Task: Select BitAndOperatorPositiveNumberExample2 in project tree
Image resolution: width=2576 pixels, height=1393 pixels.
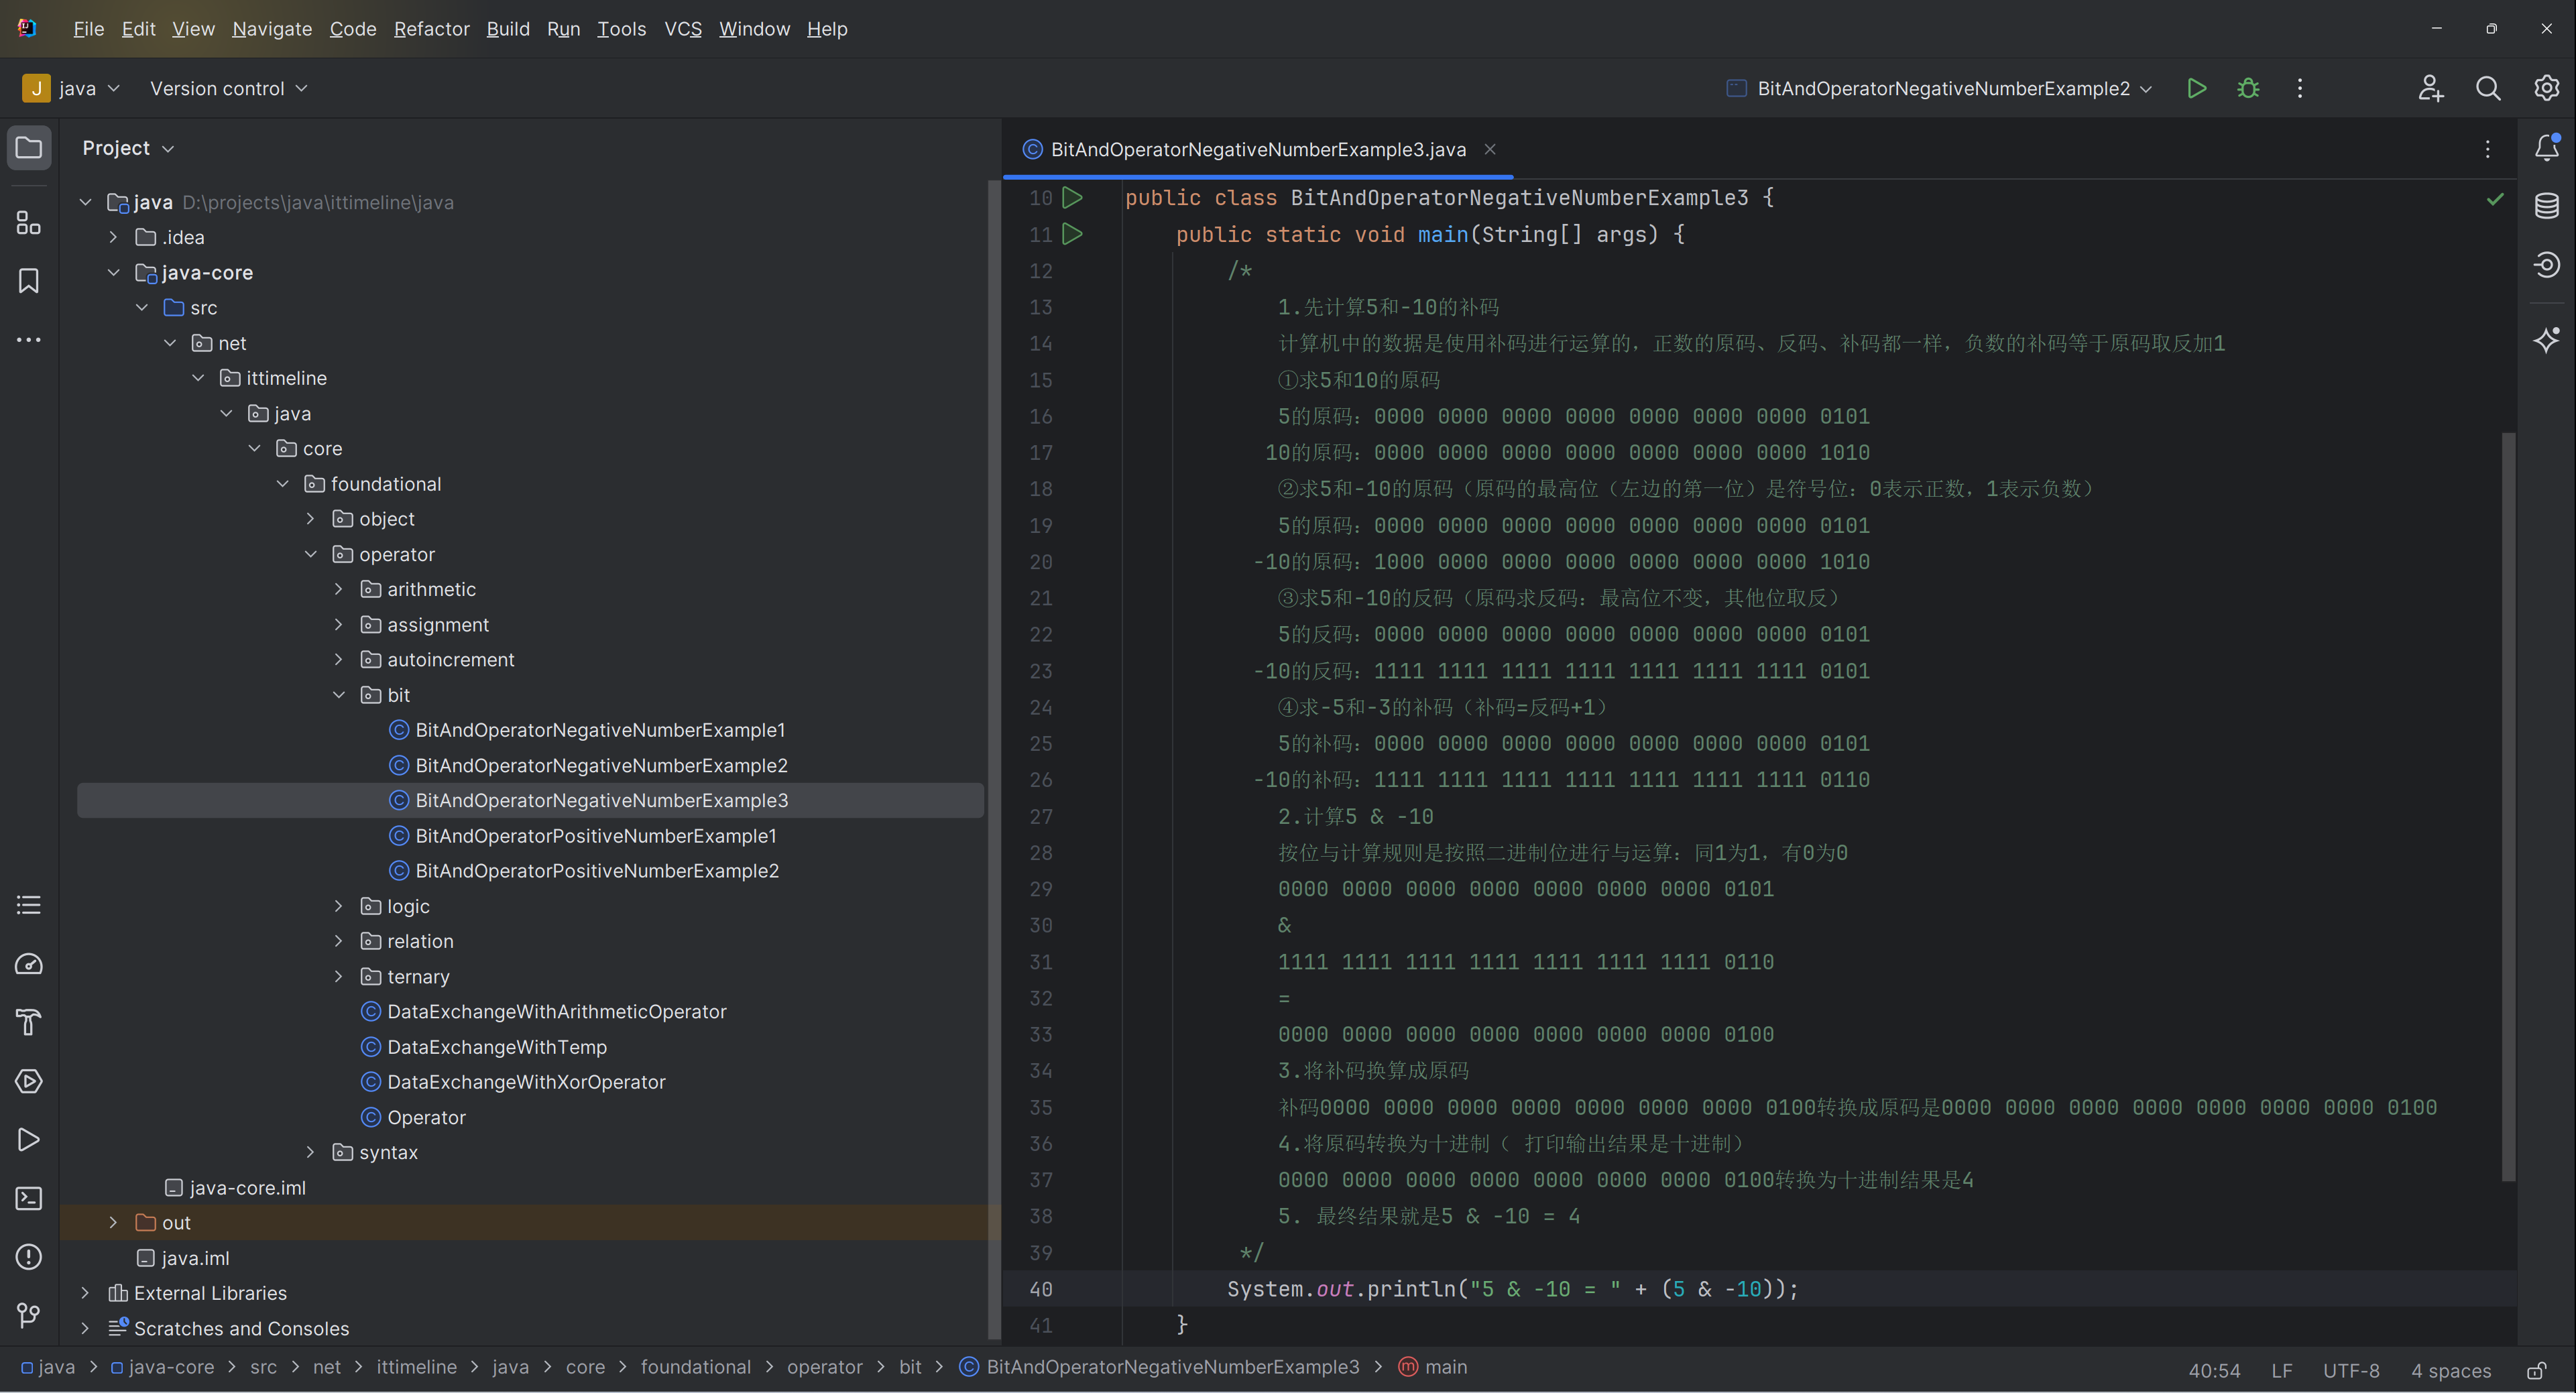Action: pyautogui.click(x=597, y=871)
